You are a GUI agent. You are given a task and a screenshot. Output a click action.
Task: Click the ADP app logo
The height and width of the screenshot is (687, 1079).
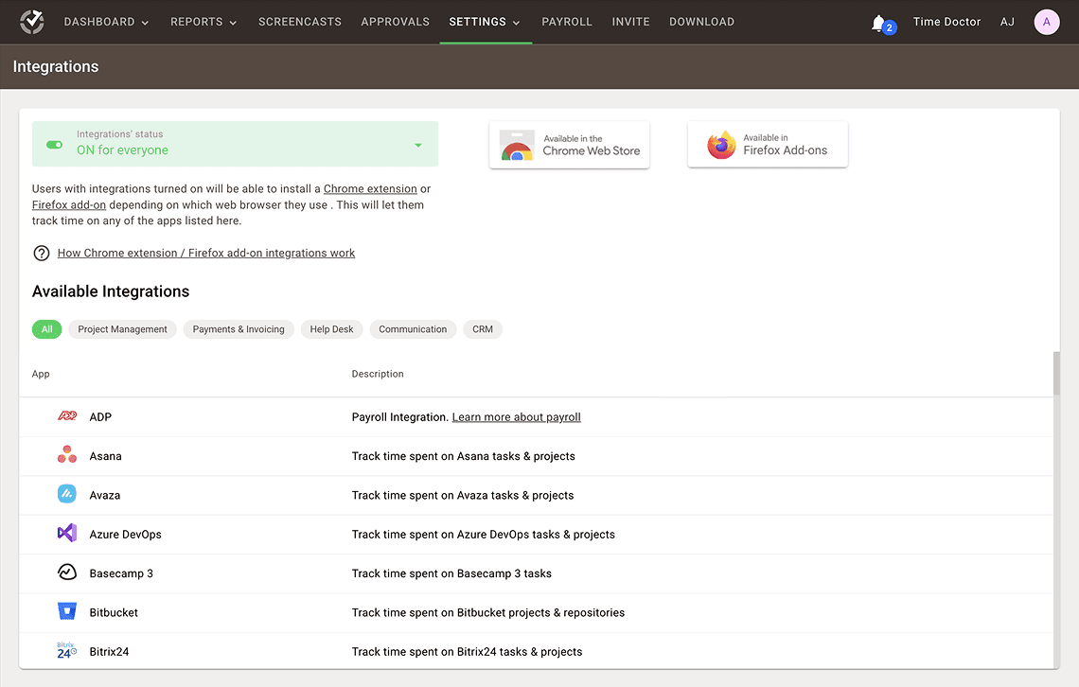click(67, 416)
